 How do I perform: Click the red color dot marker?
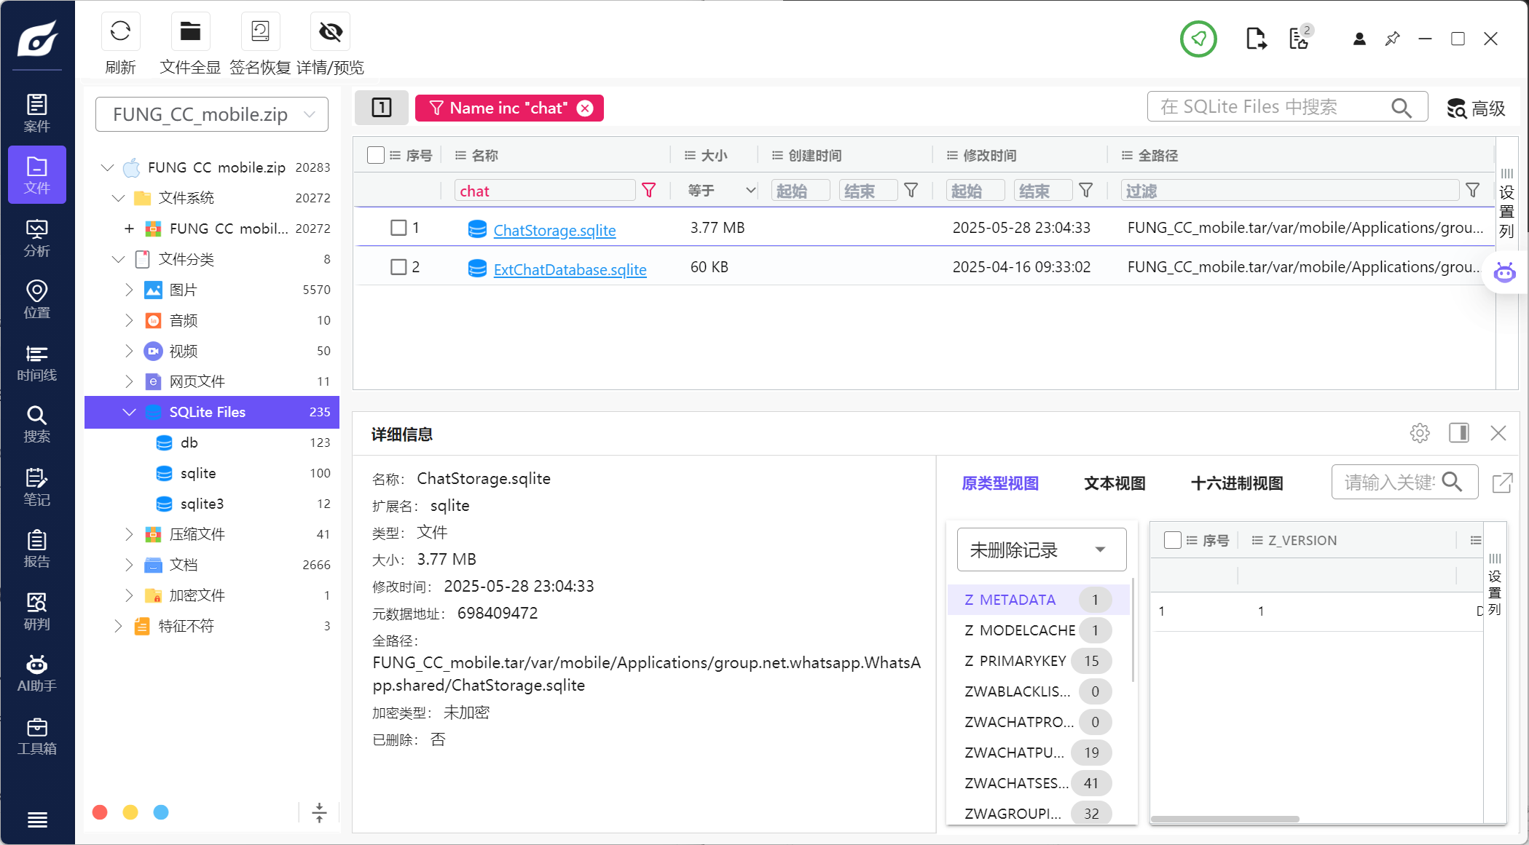tap(101, 812)
